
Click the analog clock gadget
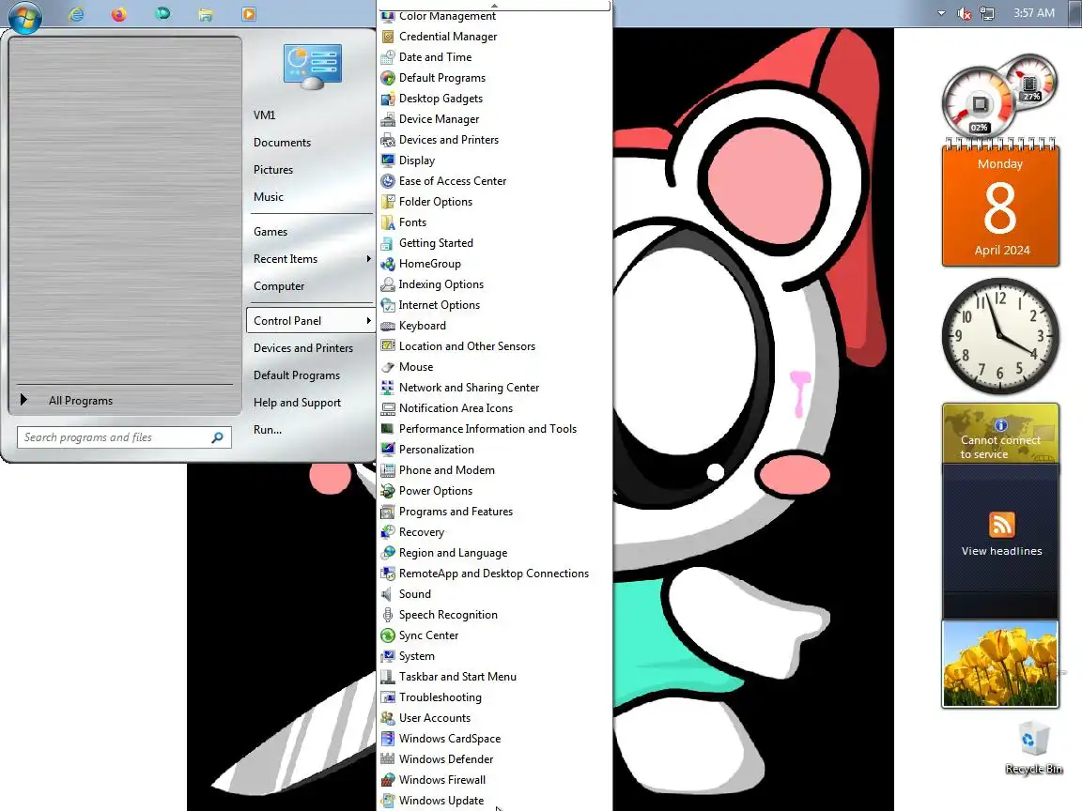[x=1000, y=336]
